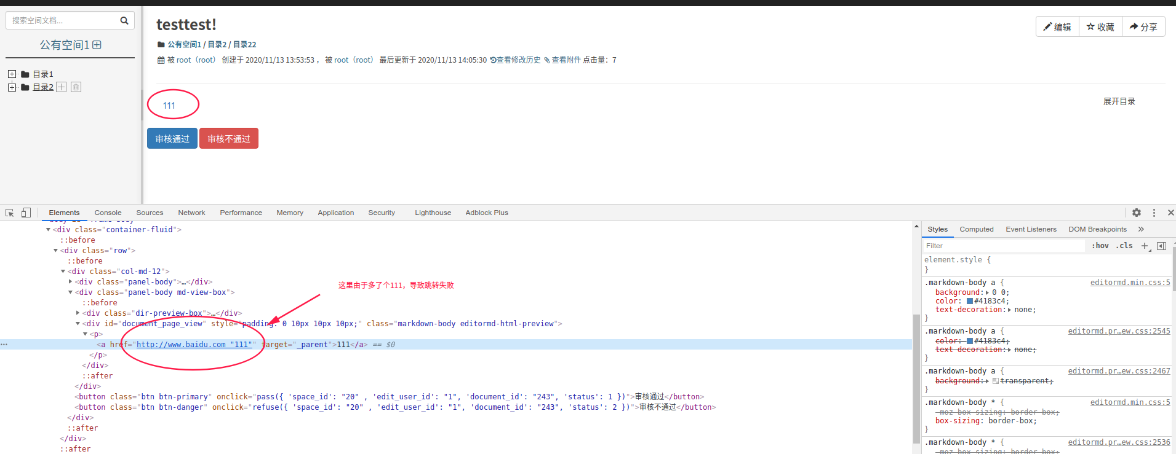Click the 编辑 edit button
This screenshot has width=1176, height=454.
pos(1057,27)
